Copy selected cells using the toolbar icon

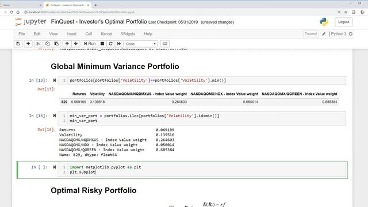(x=47, y=44)
